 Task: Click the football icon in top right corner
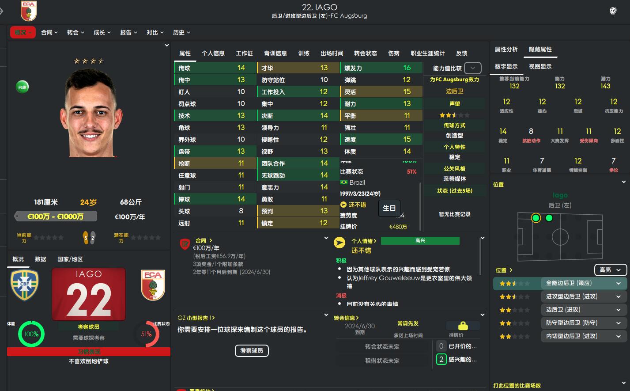(613, 11)
